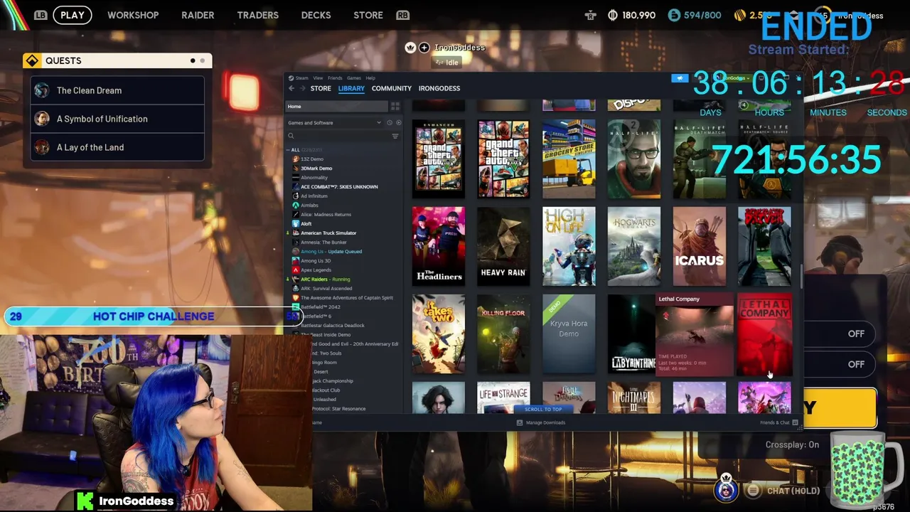The image size is (910, 512).
Task: Open the IRONGODESS profile tab
Action: [x=439, y=88]
